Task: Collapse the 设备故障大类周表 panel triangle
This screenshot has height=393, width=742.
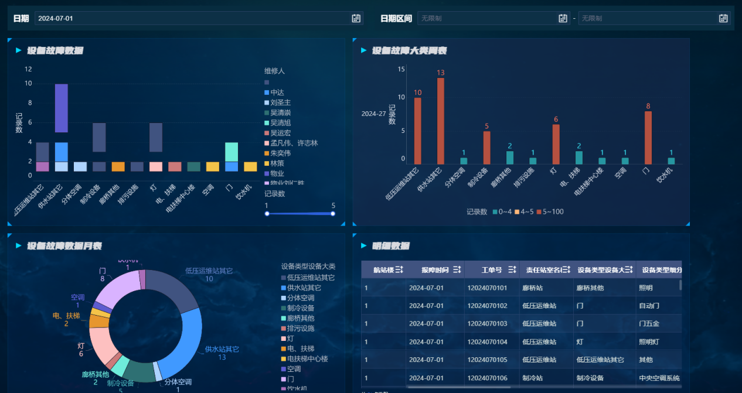Action: (364, 50)
